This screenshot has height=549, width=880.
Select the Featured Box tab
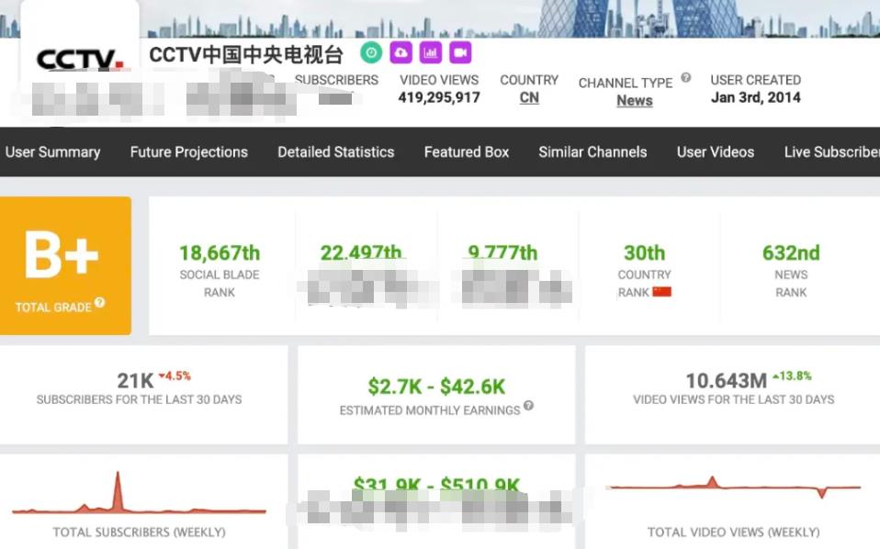click(x=466, y=152)
